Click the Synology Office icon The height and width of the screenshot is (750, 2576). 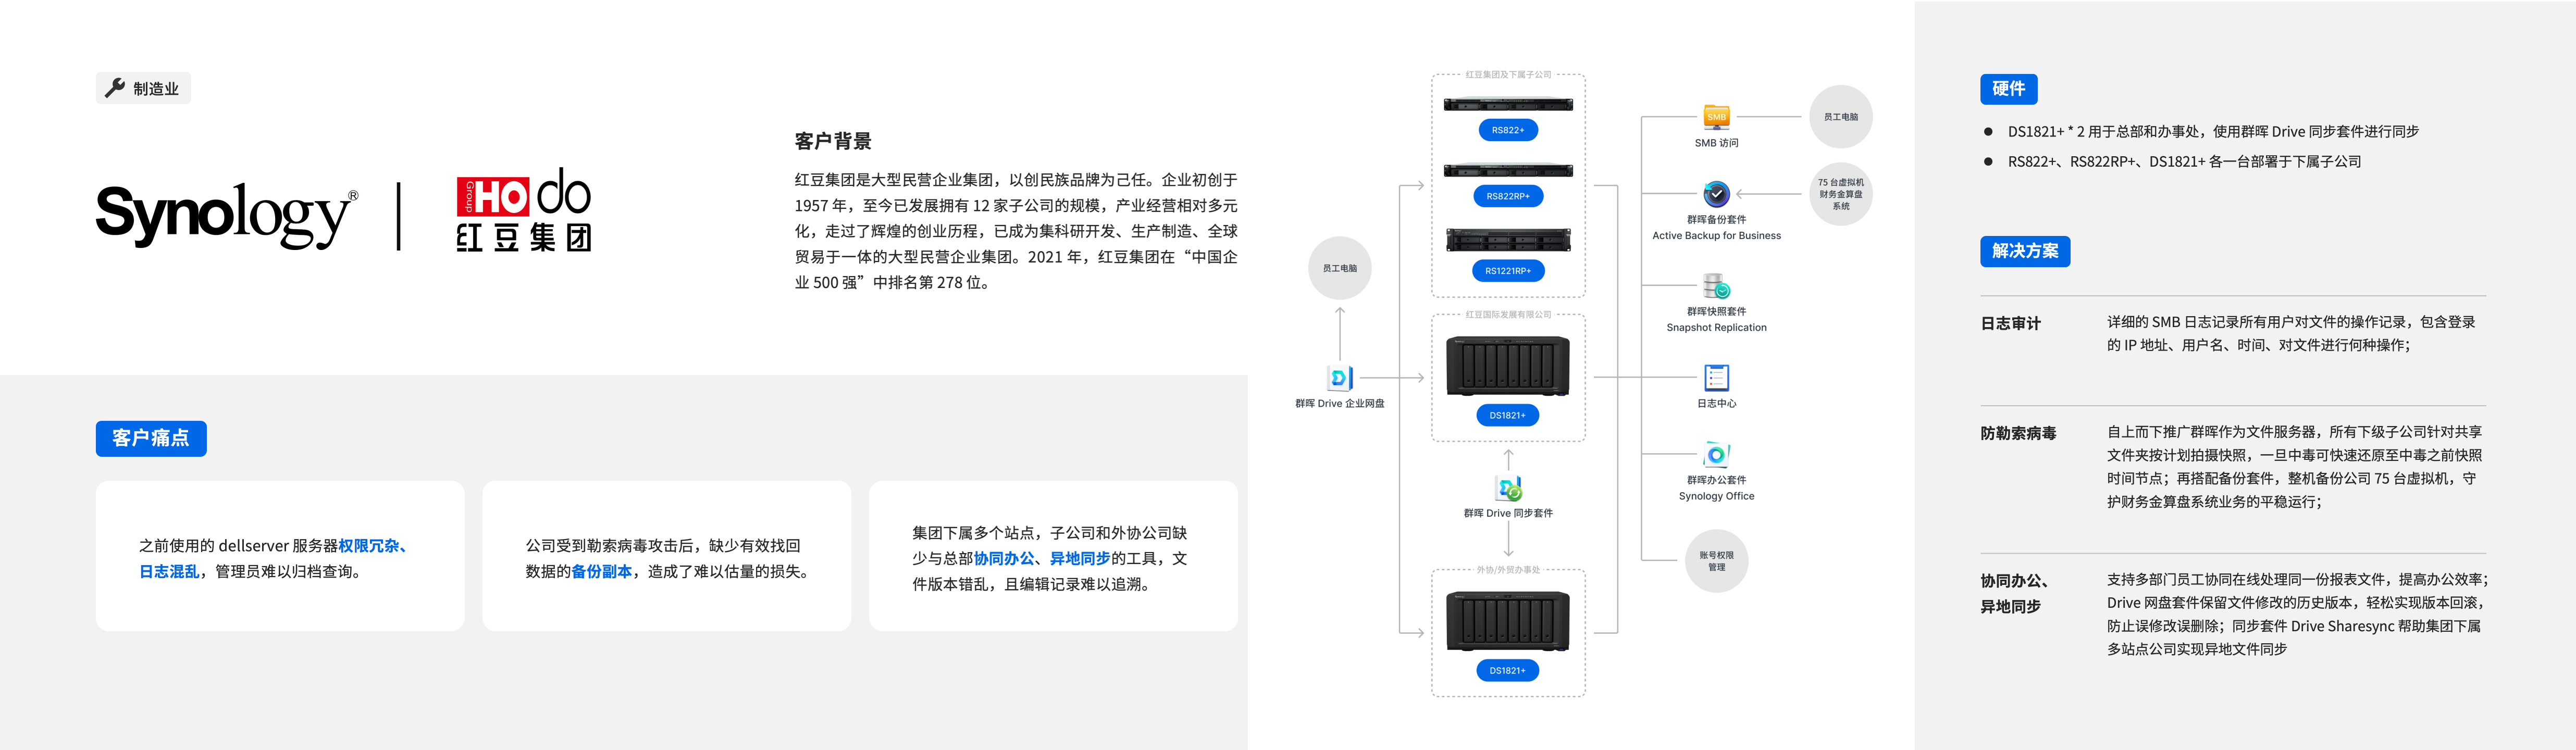click(x=1716, y=455)
